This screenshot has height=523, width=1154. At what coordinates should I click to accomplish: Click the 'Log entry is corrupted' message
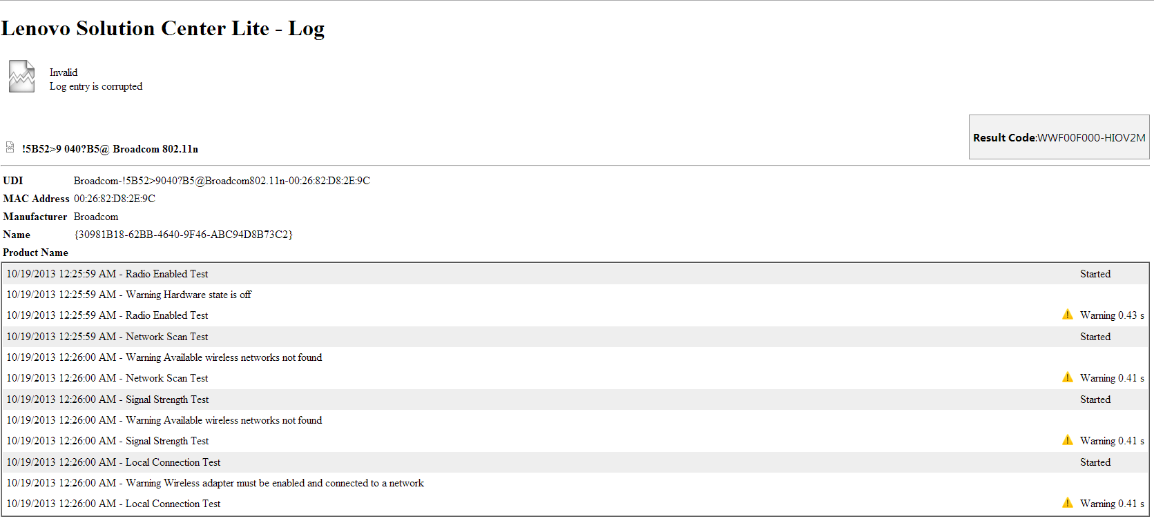coord(96,86)
